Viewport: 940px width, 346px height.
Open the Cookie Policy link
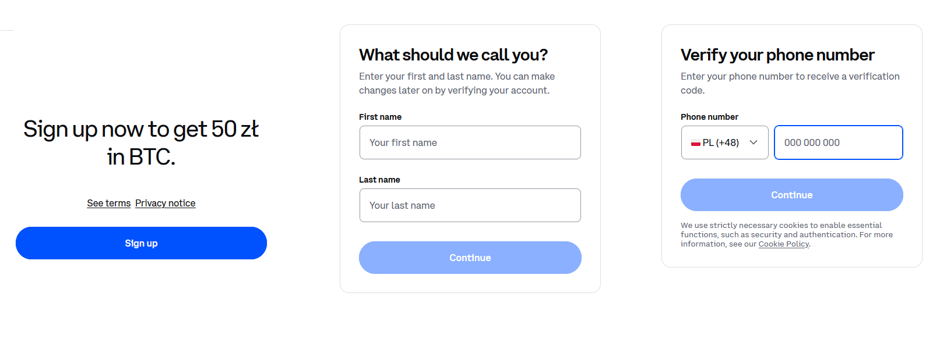(x=783, y=244)
